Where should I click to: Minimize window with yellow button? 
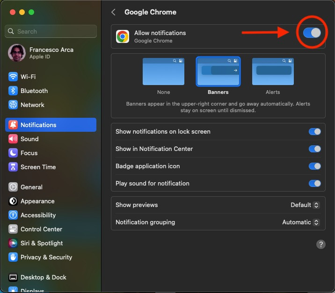pyautogui.click(x=22, y=12)
